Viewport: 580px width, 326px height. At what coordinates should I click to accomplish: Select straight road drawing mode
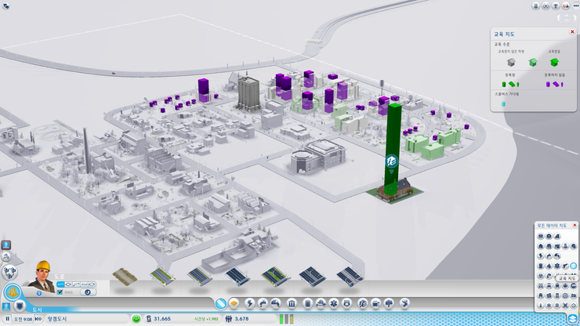[60, 284]
